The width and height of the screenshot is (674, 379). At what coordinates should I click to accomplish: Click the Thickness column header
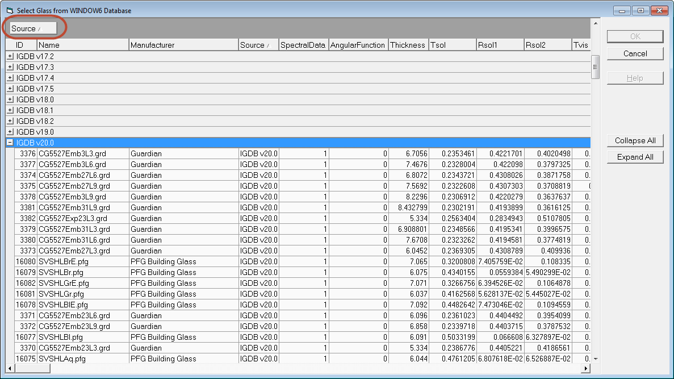click(x=408, y=45)
